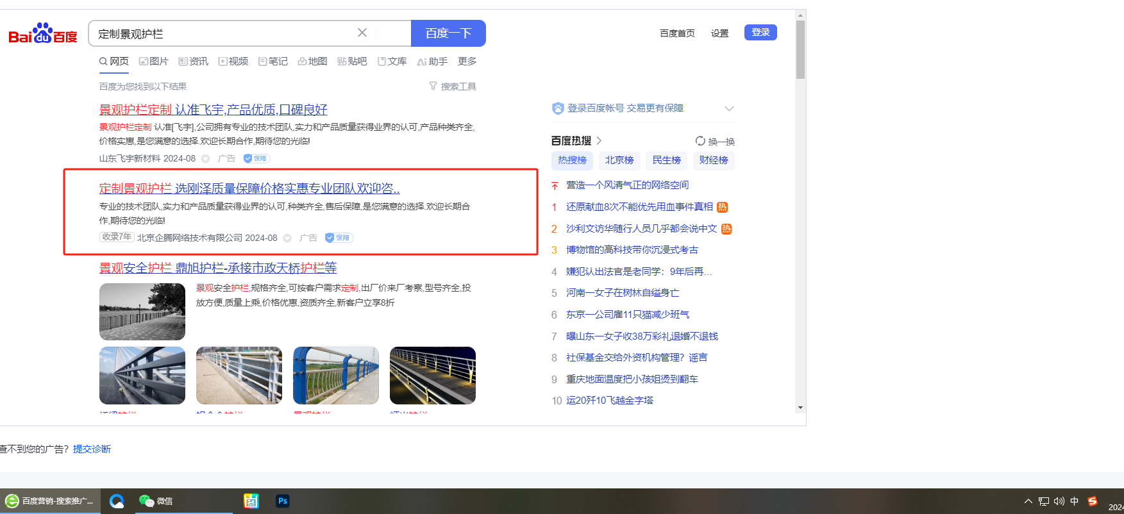Clear the search box with the X icon
Screen dimensions: 1124x514
362,33
